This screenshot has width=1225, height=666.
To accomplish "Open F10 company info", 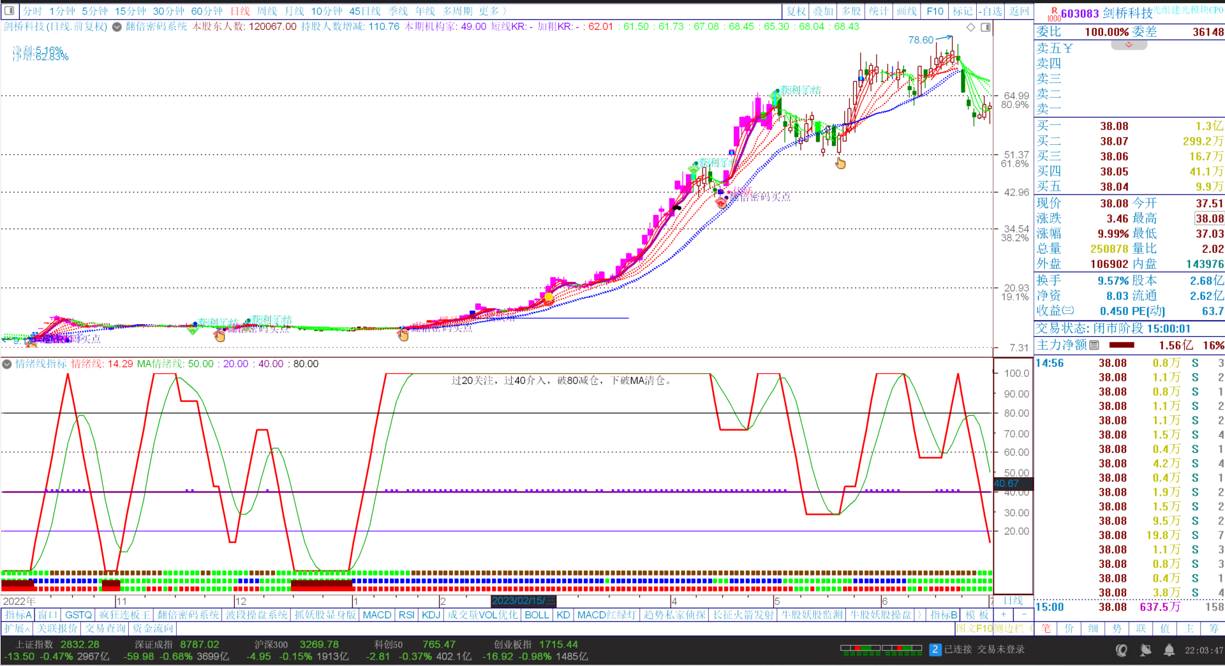I will 935,11.
